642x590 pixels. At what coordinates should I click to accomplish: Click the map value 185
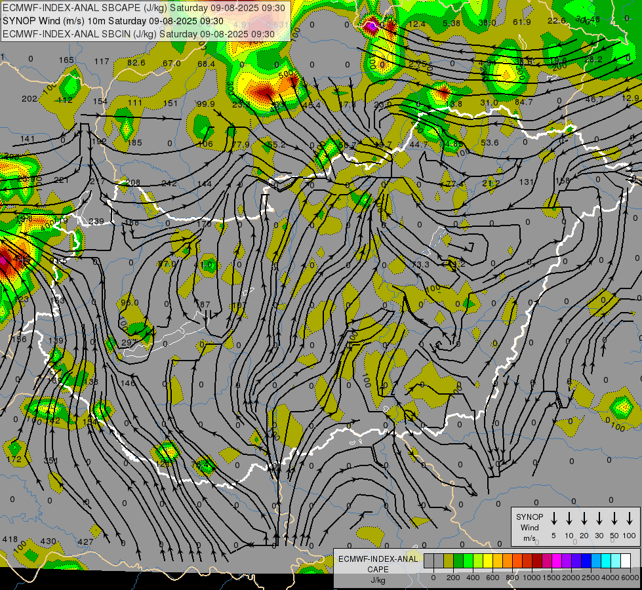134,142
